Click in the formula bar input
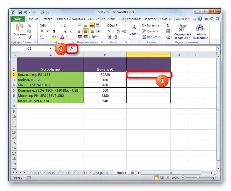Screen dimensions: 231x191 pos(146,48)
